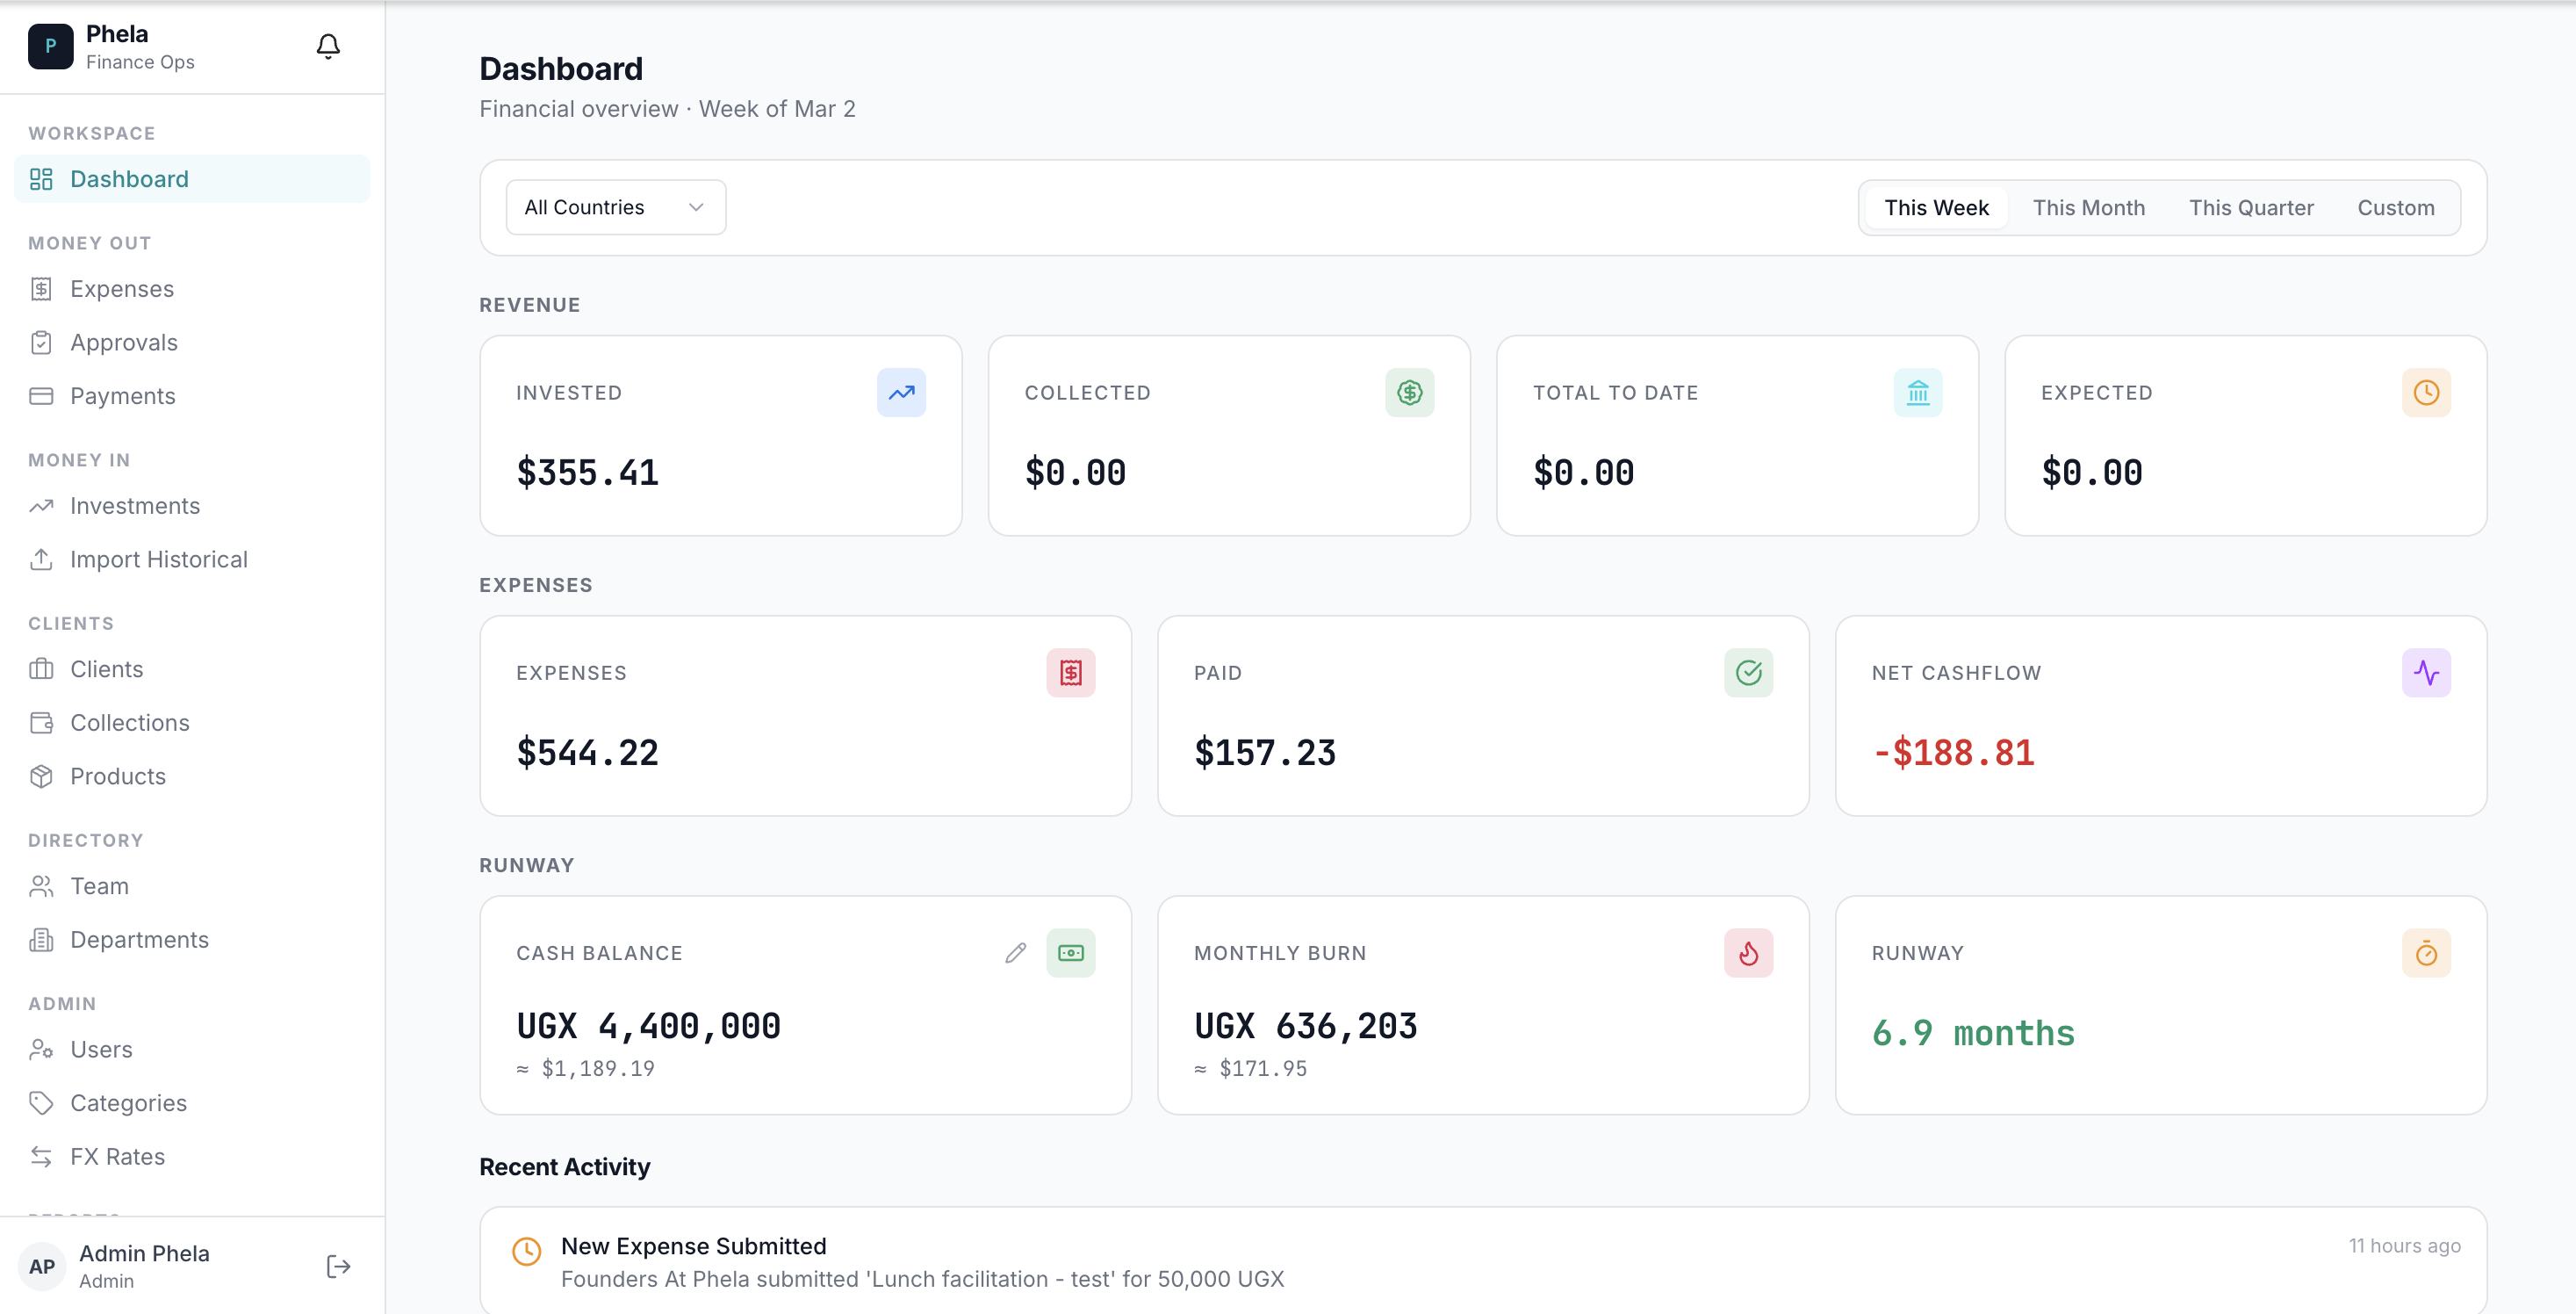Go to FX Rates page

(117, 1157)
